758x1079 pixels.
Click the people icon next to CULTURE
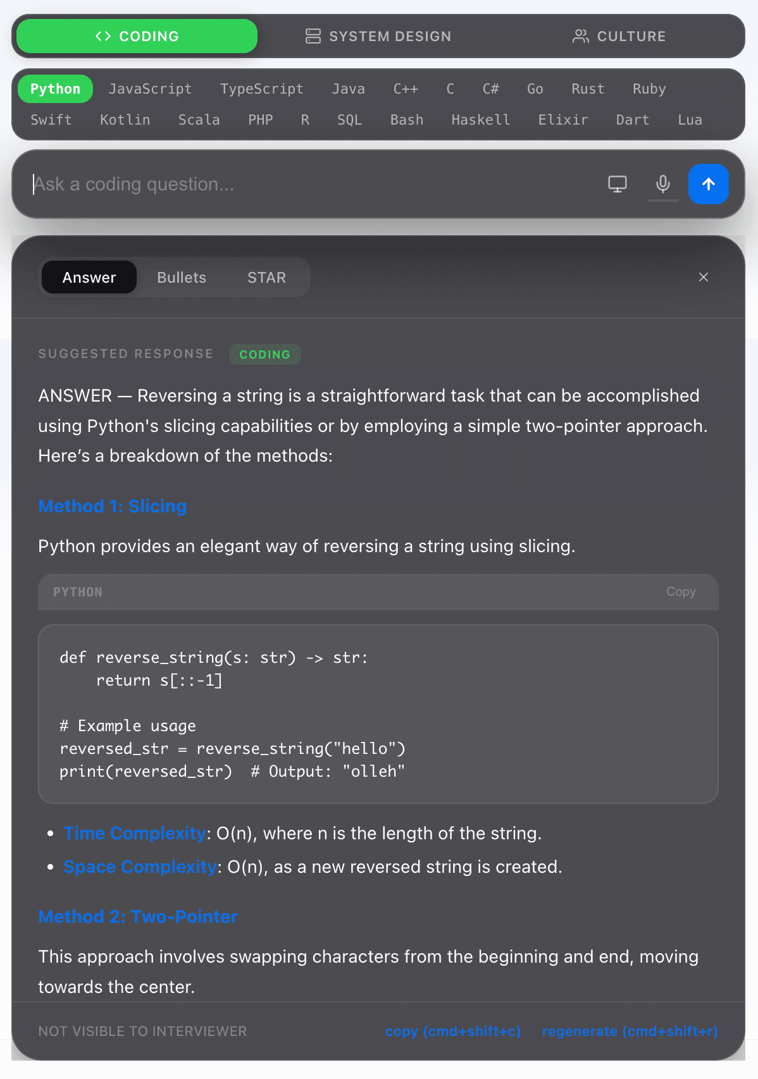point(579,36)
